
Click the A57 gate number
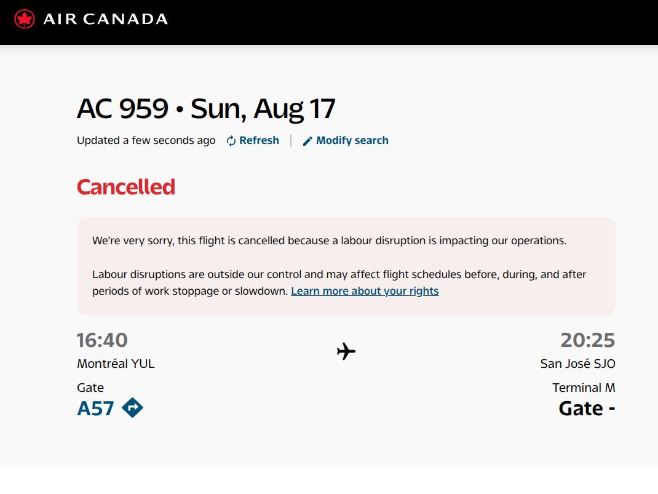96,407
